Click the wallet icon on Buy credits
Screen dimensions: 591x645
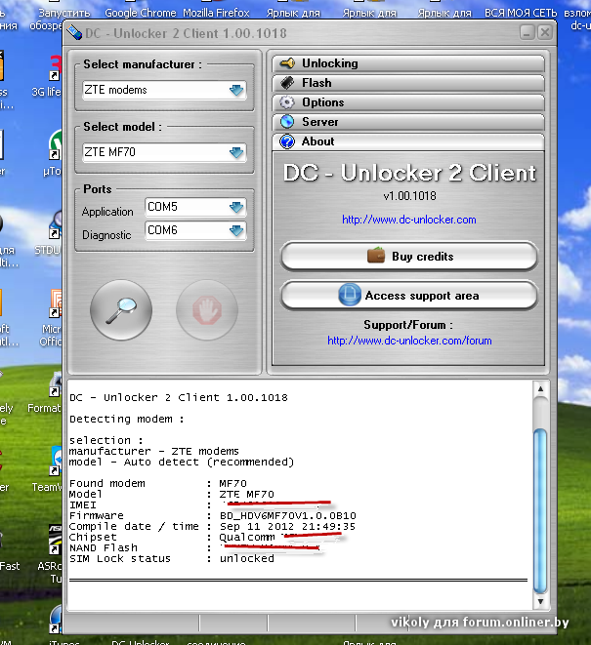376,256
